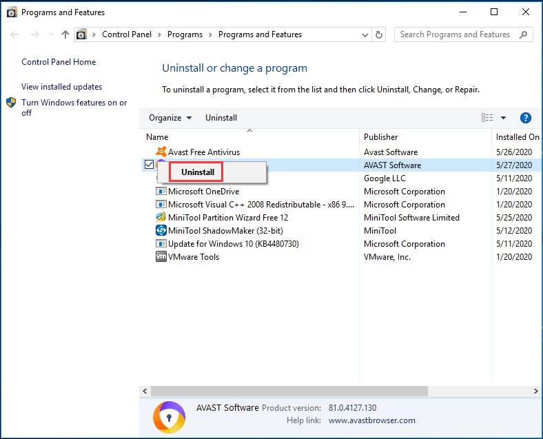The height and width of the screenshot is (439, 543).
Task: Click the Microsoft OneDrive row icon
Action: tap(161, 191)
